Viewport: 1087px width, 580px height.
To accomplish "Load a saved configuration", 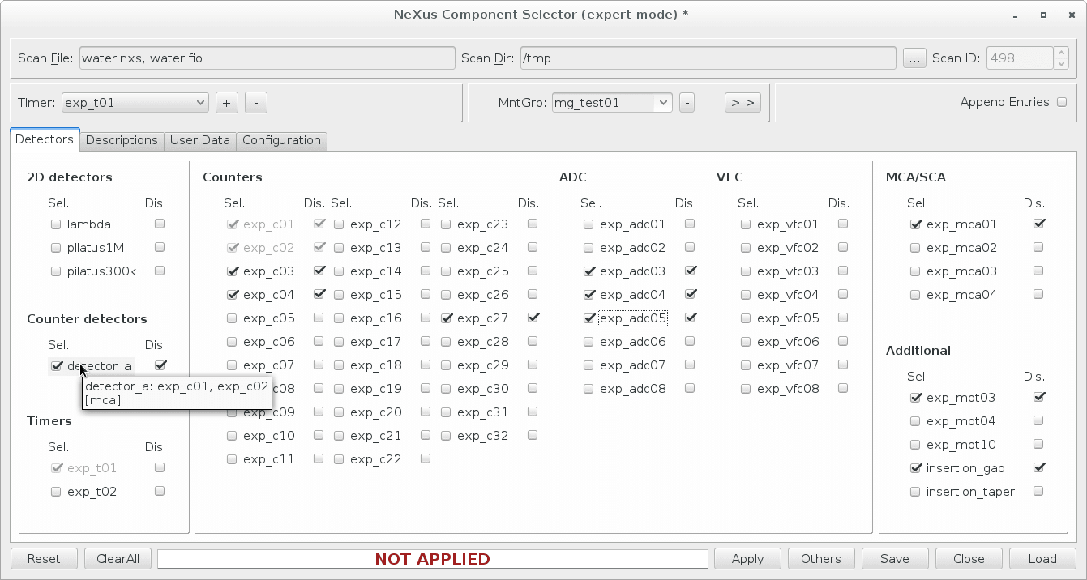I will click(x=1042, y=558).
